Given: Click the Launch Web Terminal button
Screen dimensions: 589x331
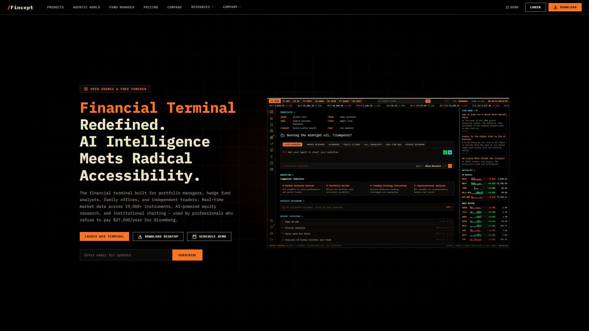Looking at the screenshot, I should [104, 236].
